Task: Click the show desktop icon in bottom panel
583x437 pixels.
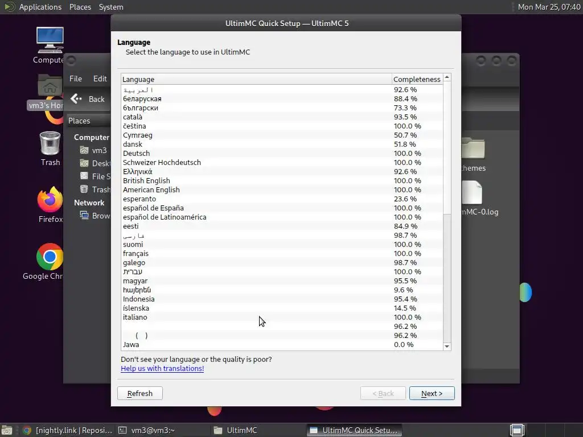Action: (x=7, y=430)
